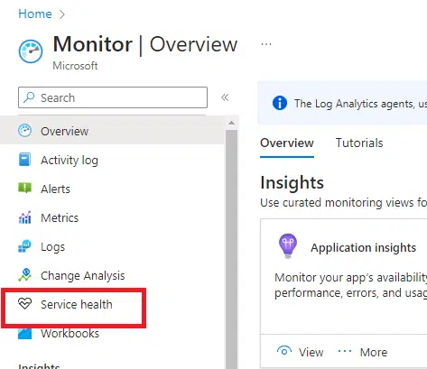The image size is (427, 369).
Task: Go to Home breadcrumb link
Action: 35,14
